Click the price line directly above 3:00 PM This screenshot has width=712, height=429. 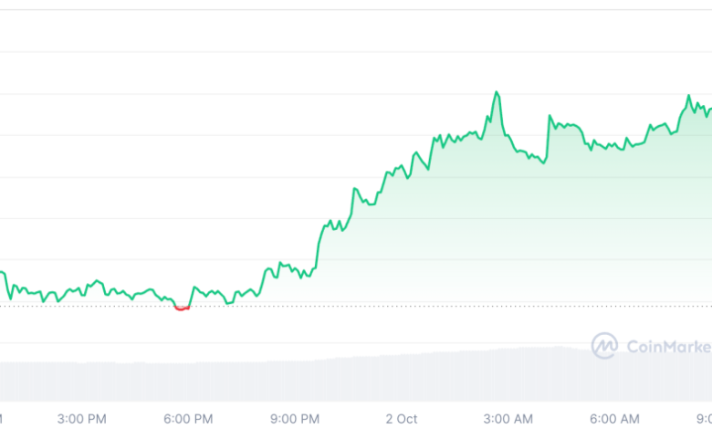pos(81,290)
